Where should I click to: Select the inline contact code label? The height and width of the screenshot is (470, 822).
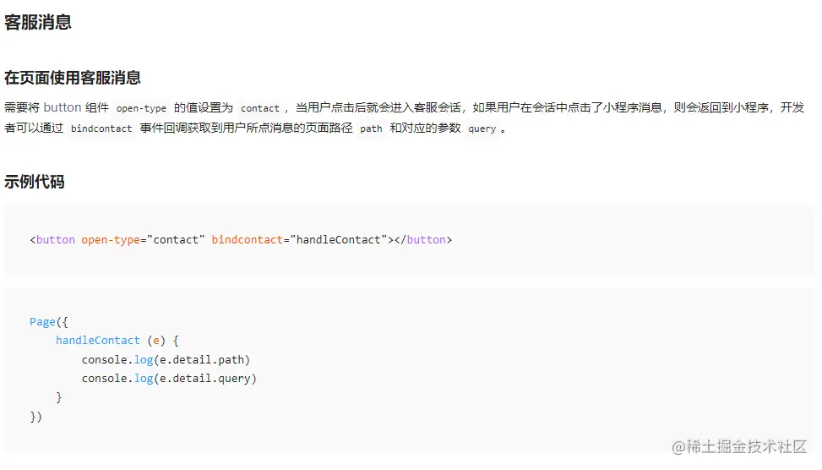(x=259, y=108)
